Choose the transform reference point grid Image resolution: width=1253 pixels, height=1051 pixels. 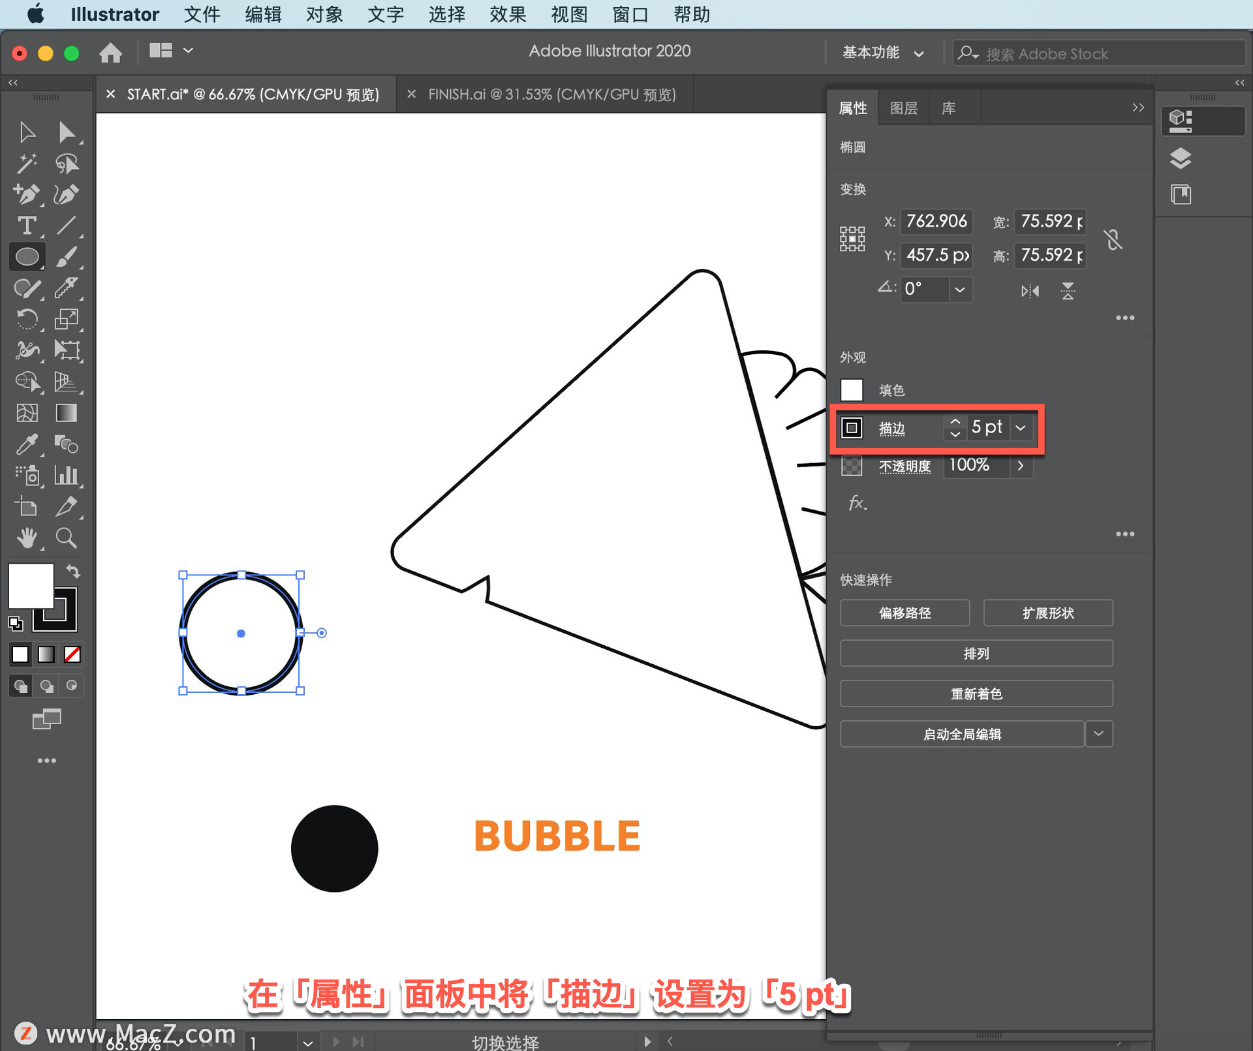(x=852, y=239)
